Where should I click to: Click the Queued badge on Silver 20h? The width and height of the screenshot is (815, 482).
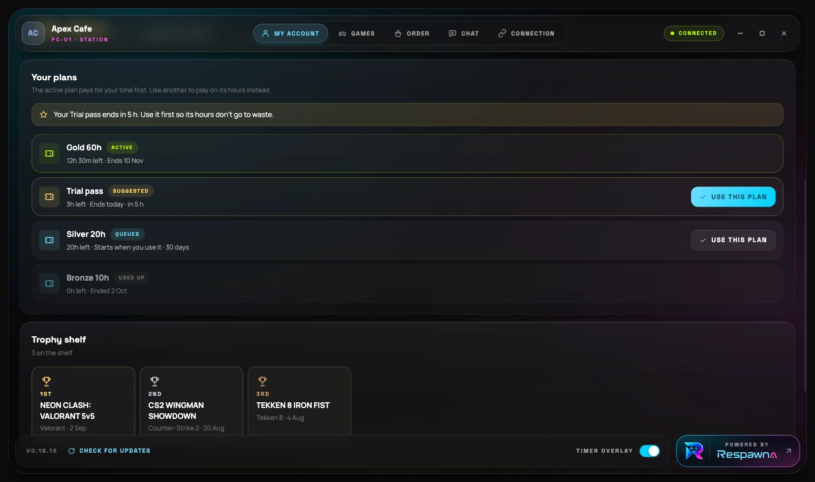[x=127, y=234]
